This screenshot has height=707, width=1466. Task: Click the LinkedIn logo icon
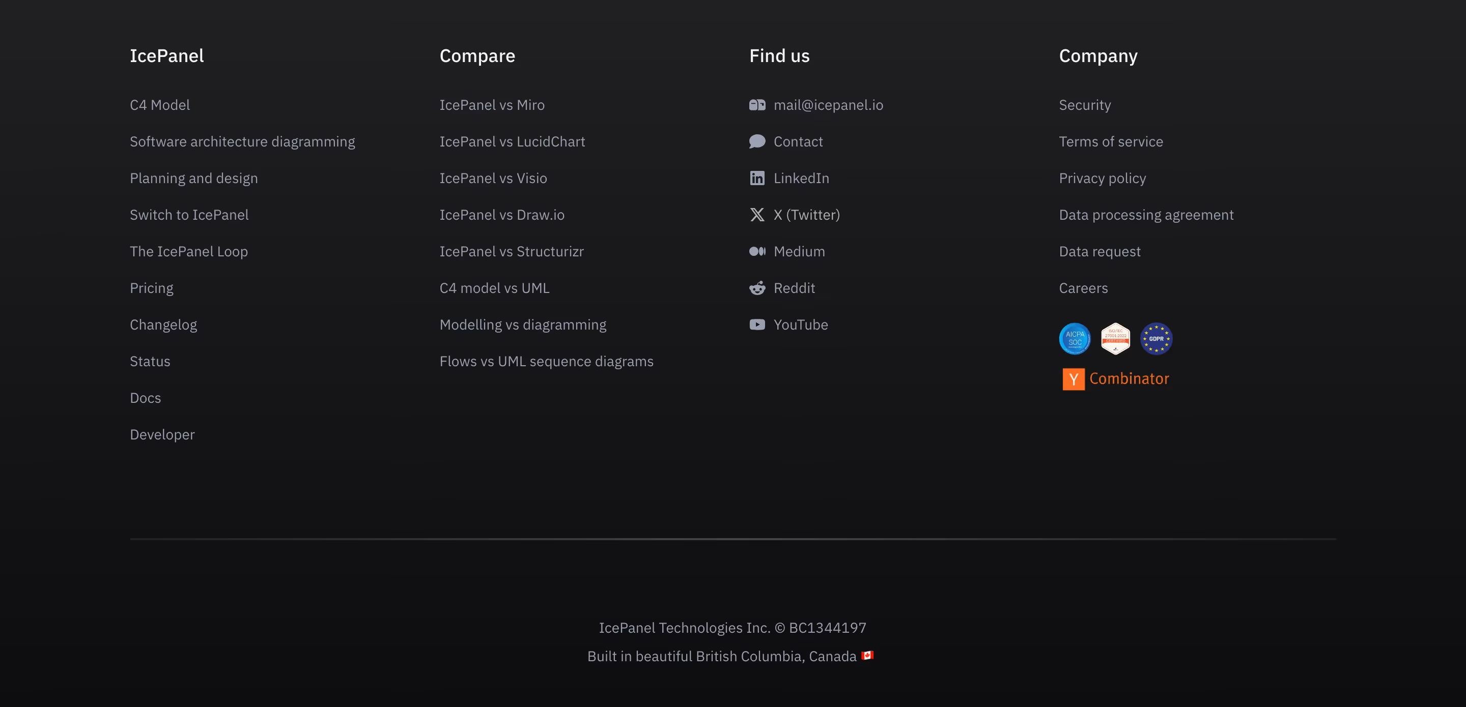(757, 178)
